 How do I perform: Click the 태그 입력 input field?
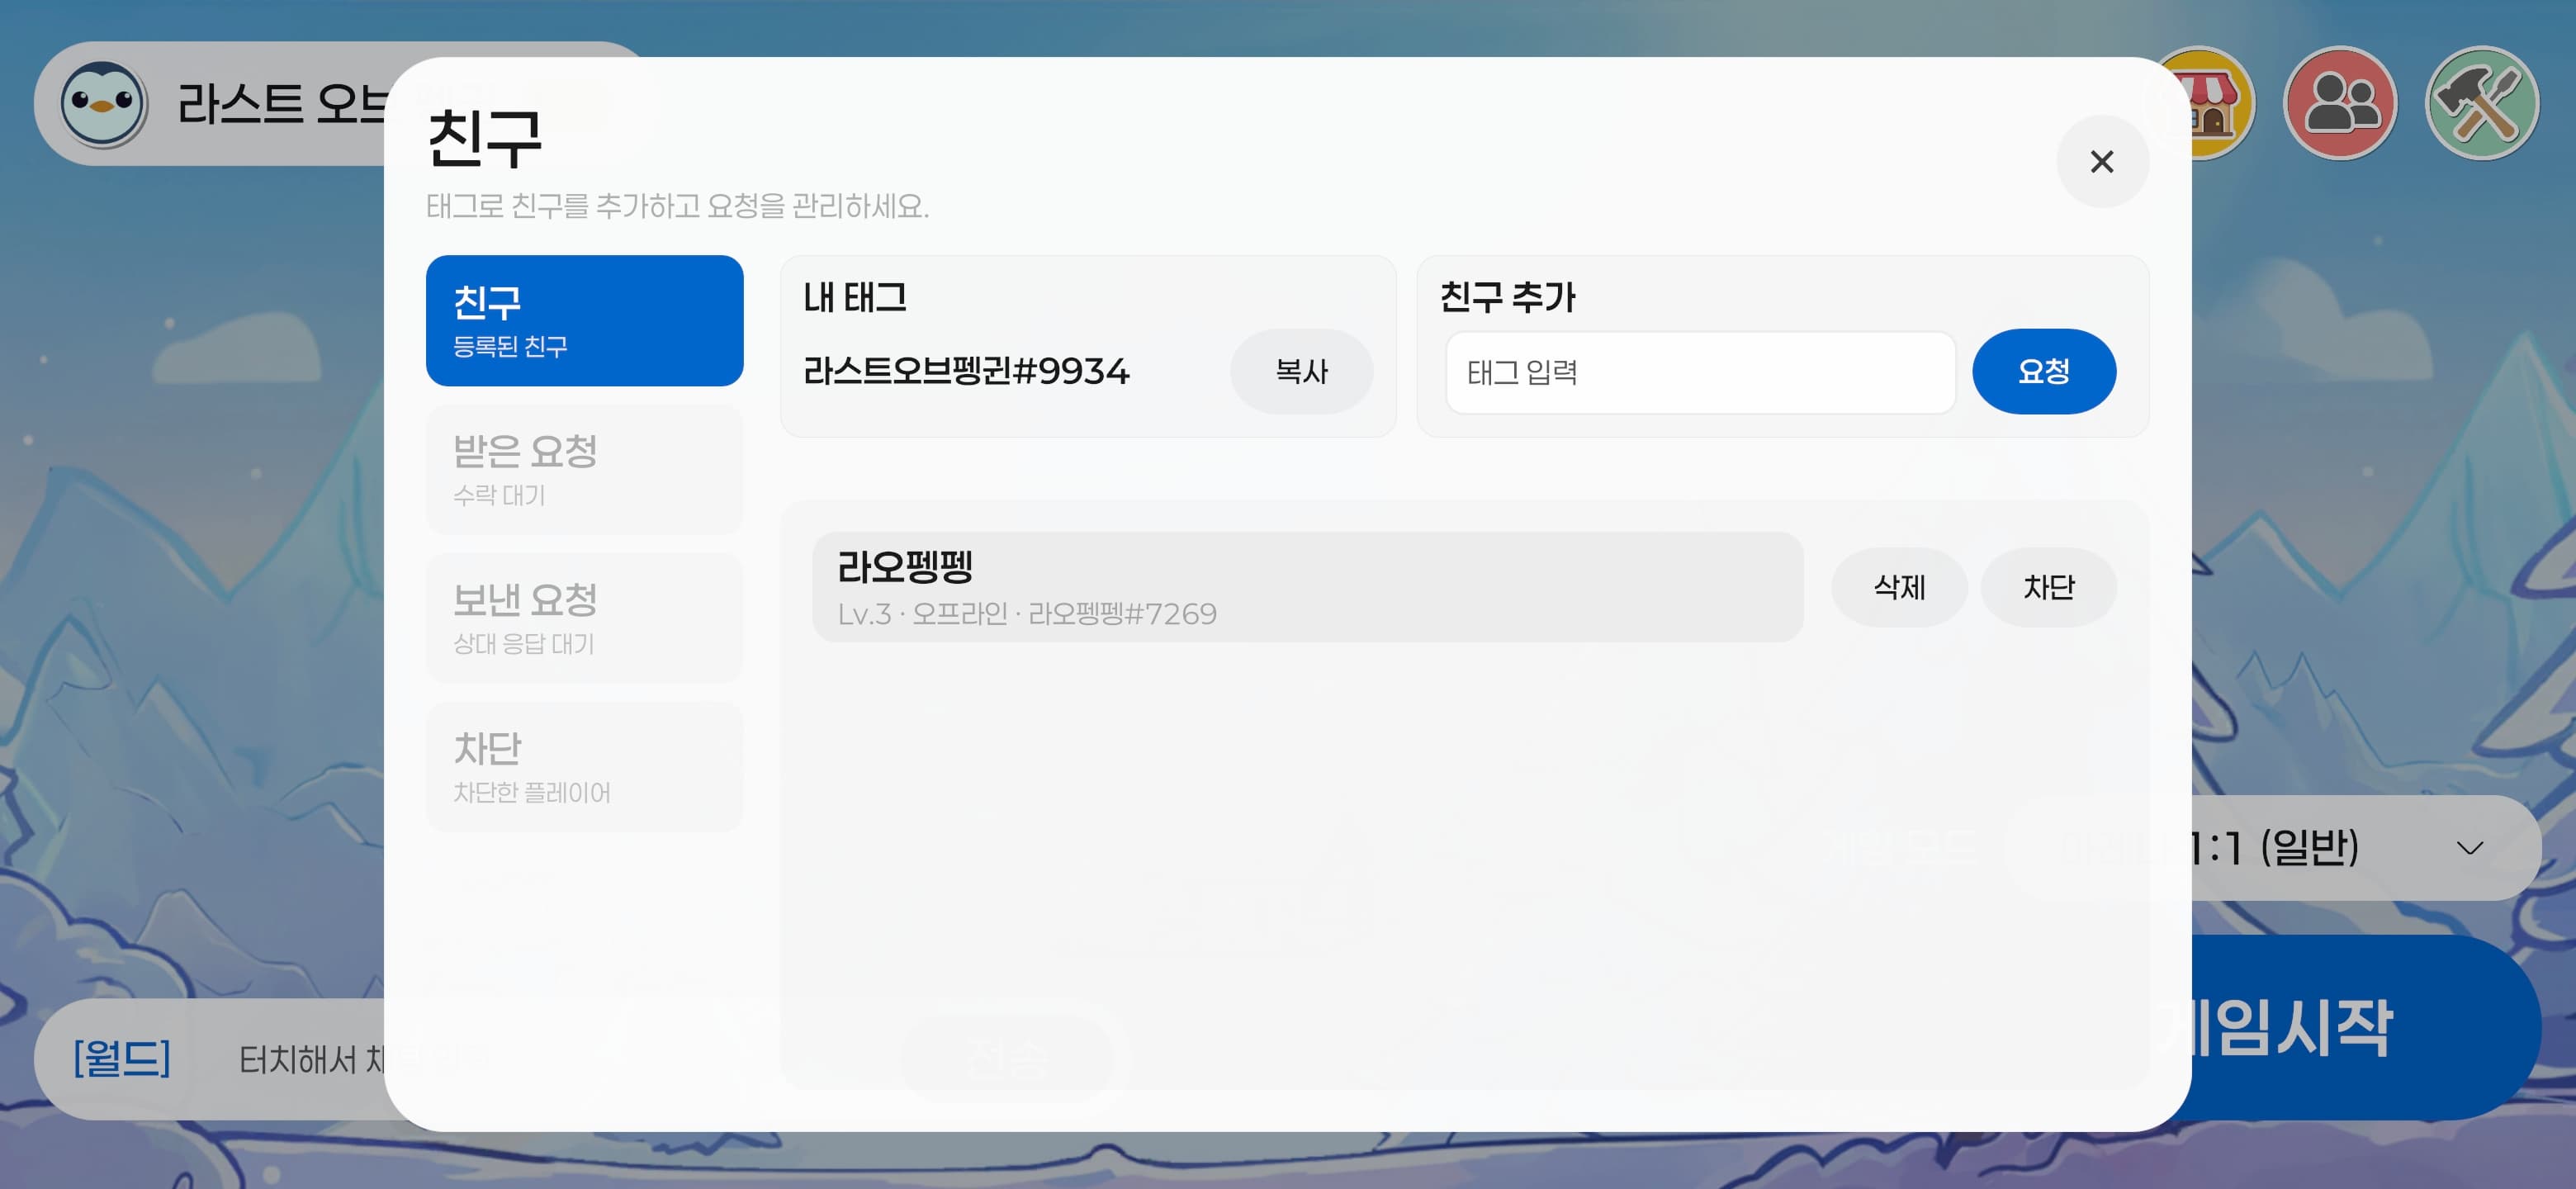coord(1700,372)
